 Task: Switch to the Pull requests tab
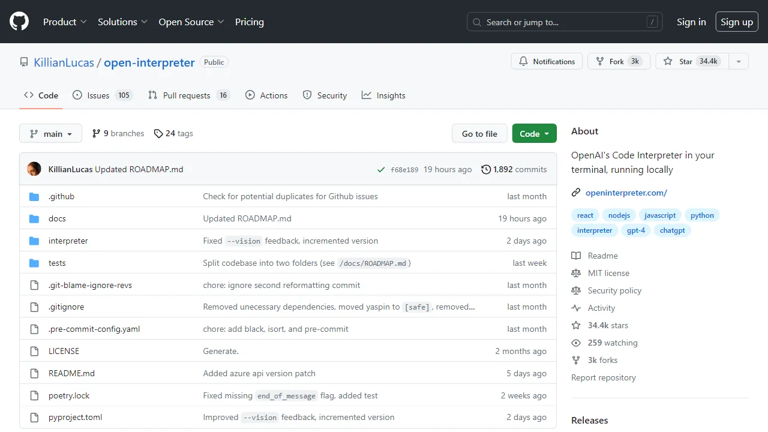(x=188, y=95)
